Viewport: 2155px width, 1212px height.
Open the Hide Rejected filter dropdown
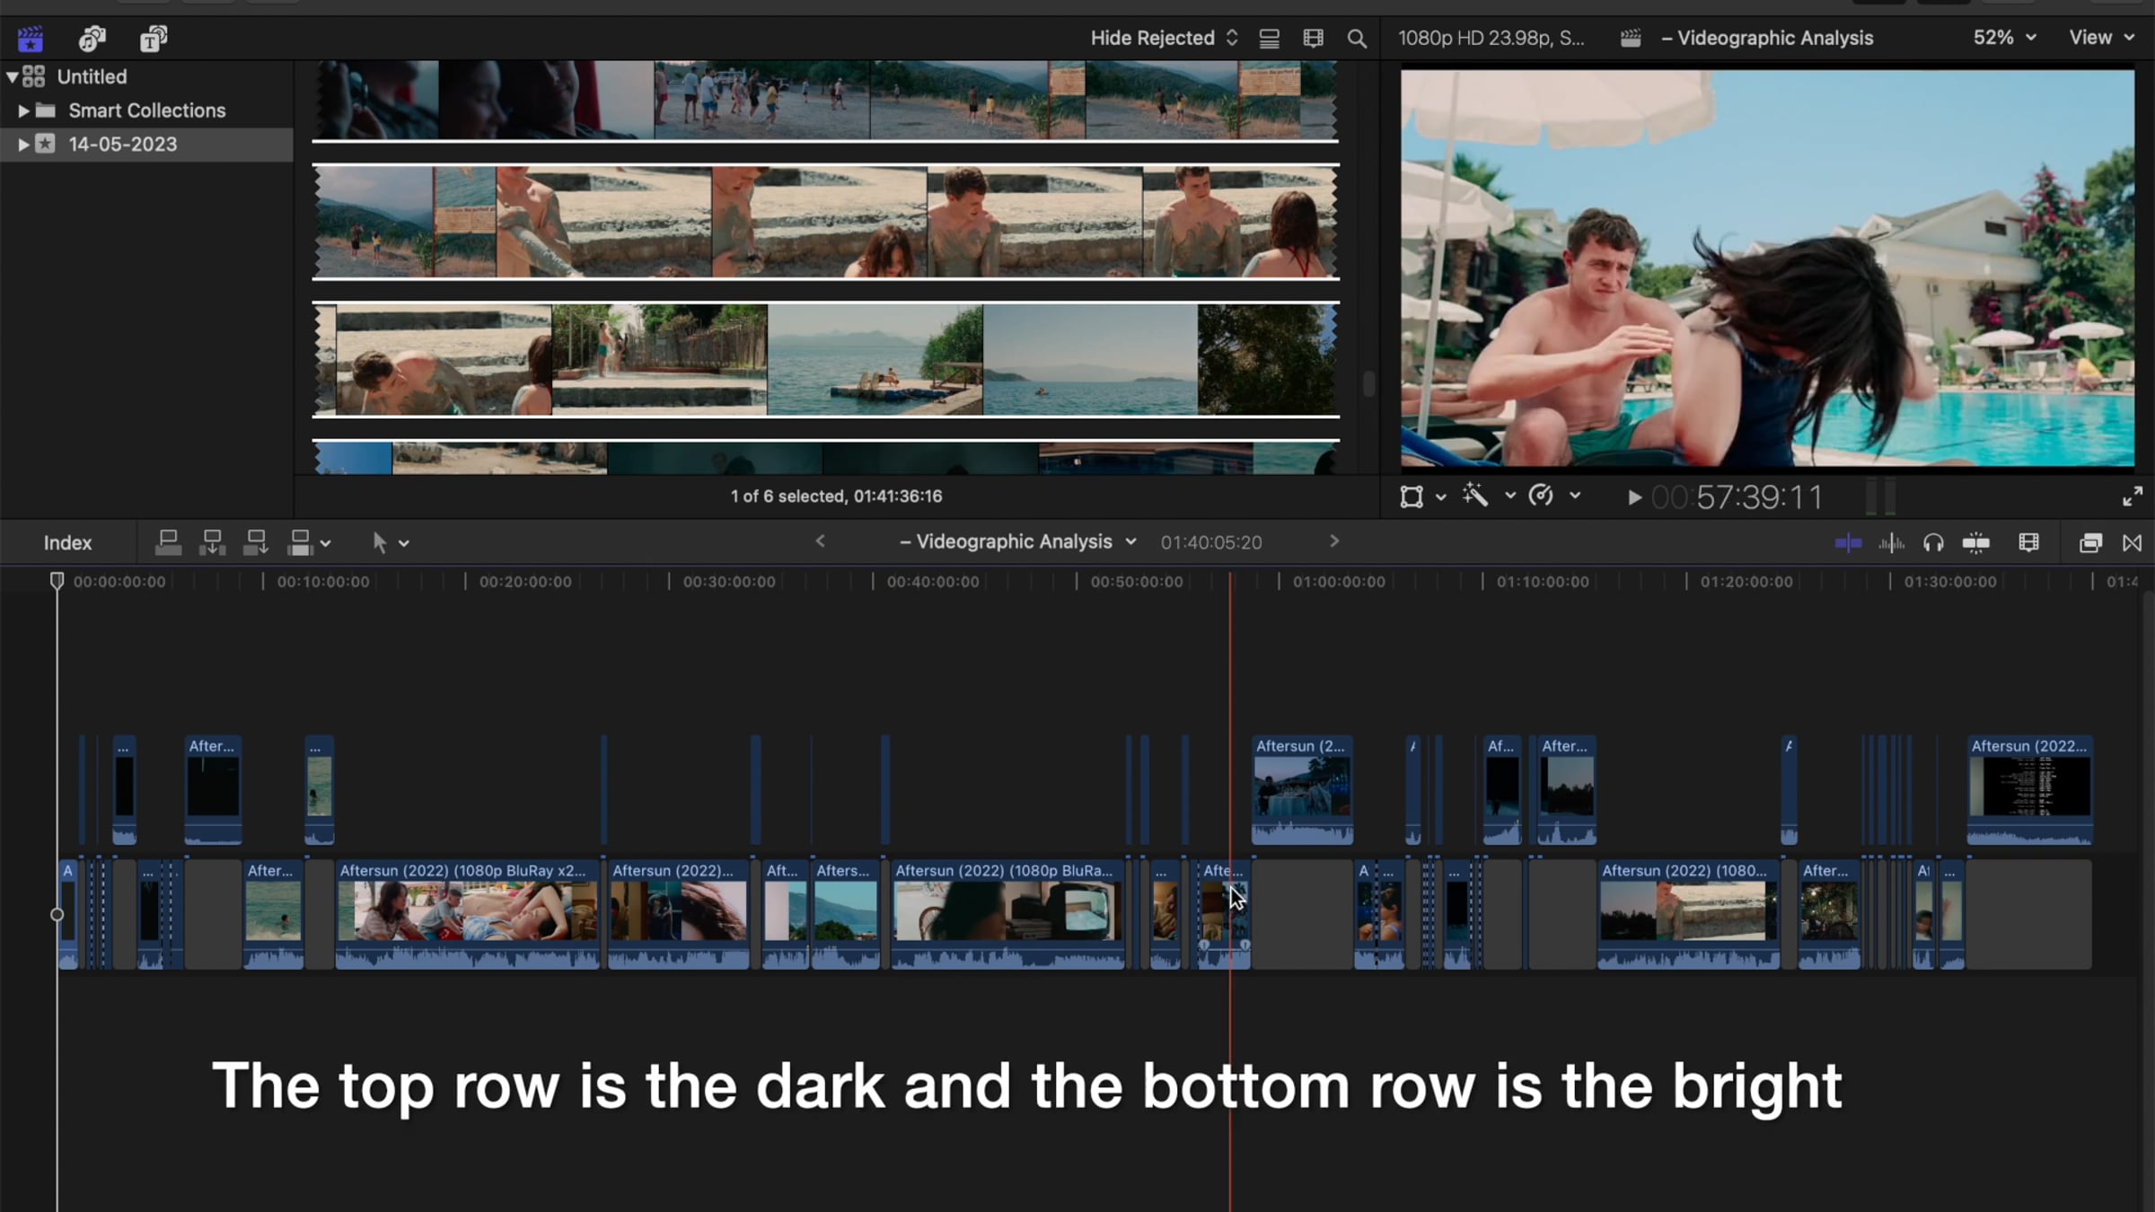[x=1164, y=38]
